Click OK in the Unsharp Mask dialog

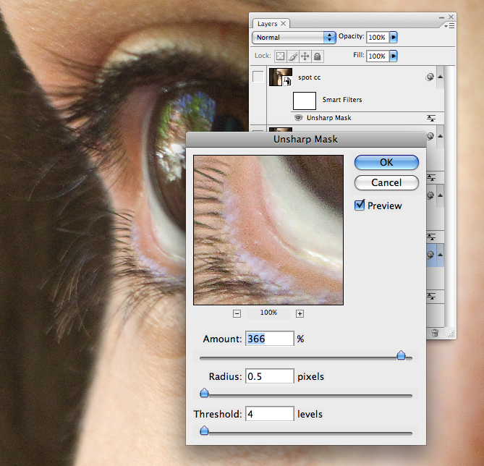click(x=386, y=162)
